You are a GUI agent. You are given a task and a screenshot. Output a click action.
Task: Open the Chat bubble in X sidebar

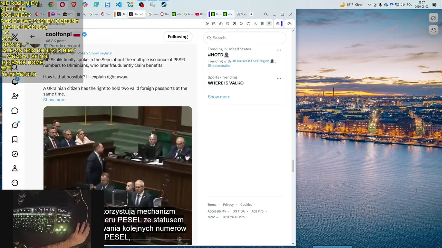[15, 111]
